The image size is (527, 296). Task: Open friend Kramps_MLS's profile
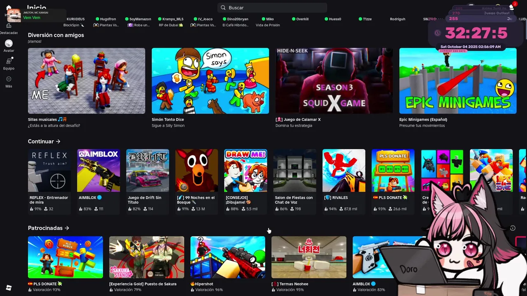pyautogui.click(x=171, y=19)
